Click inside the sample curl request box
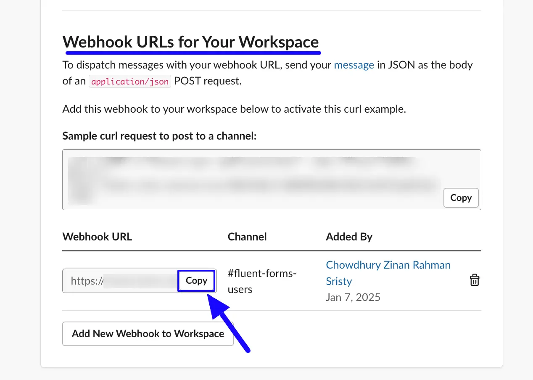This screenshot has width=533, height=380. (x=272, y=179)
